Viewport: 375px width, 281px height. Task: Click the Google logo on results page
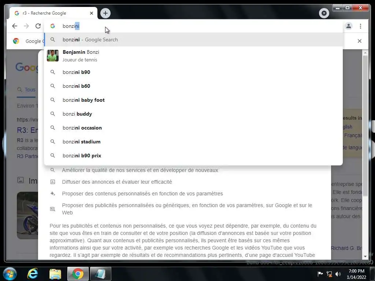click(x=26, y=67)
